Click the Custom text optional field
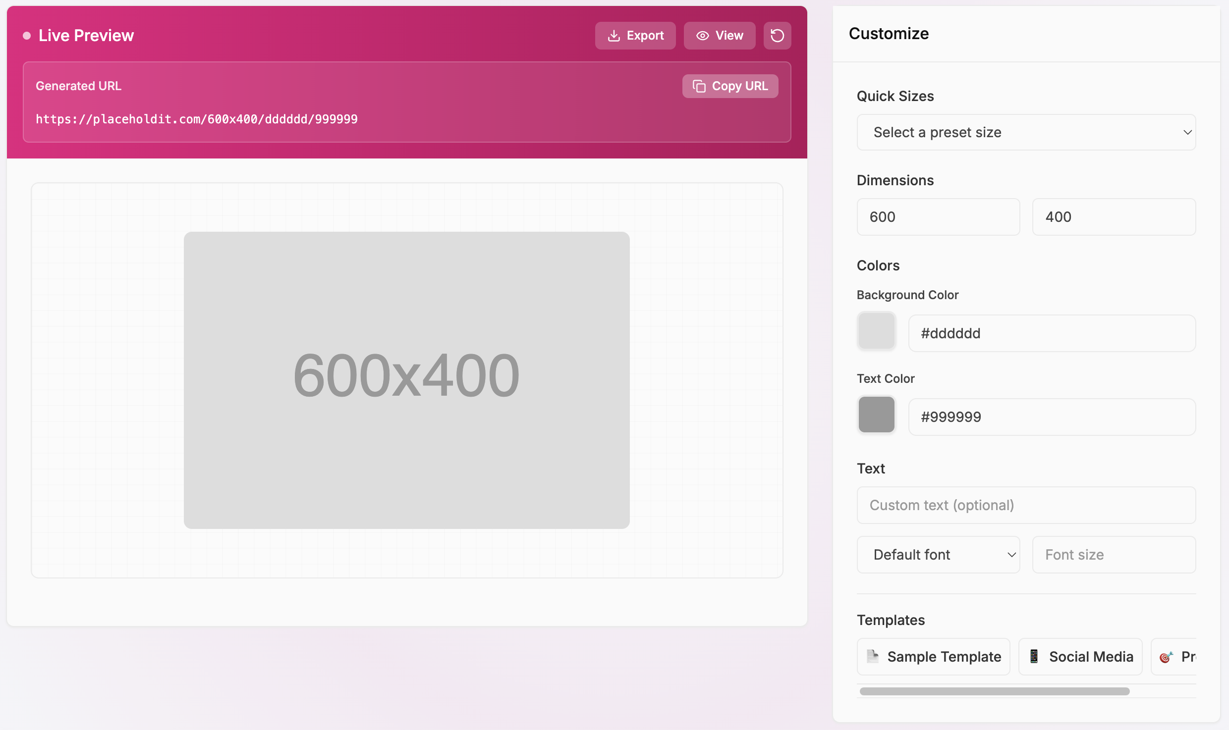 point(1026,505)
